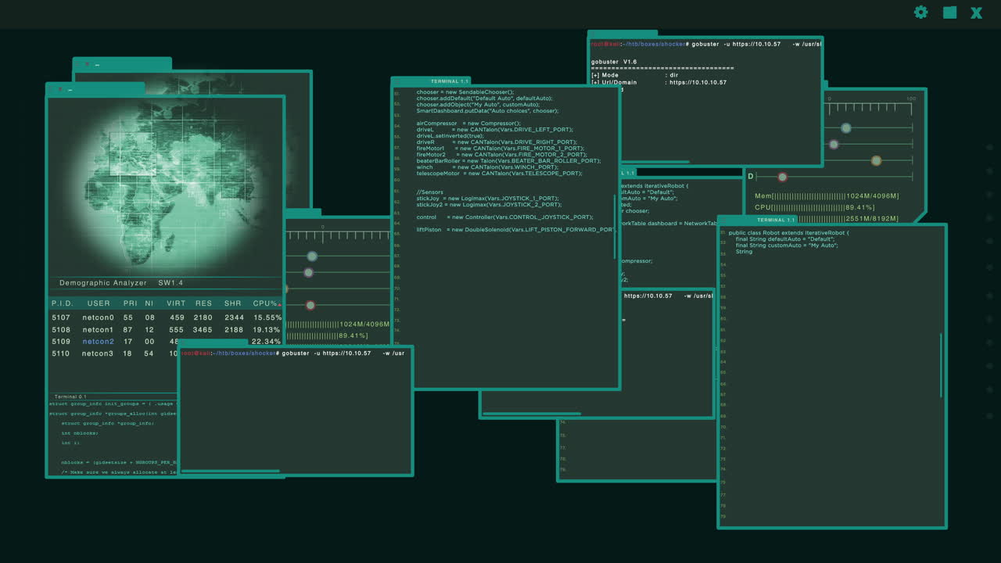Click the teal slider knob on the gauge panel
Image resolution: width=1001 pixels, height=563 pixels.
[847, 127]
